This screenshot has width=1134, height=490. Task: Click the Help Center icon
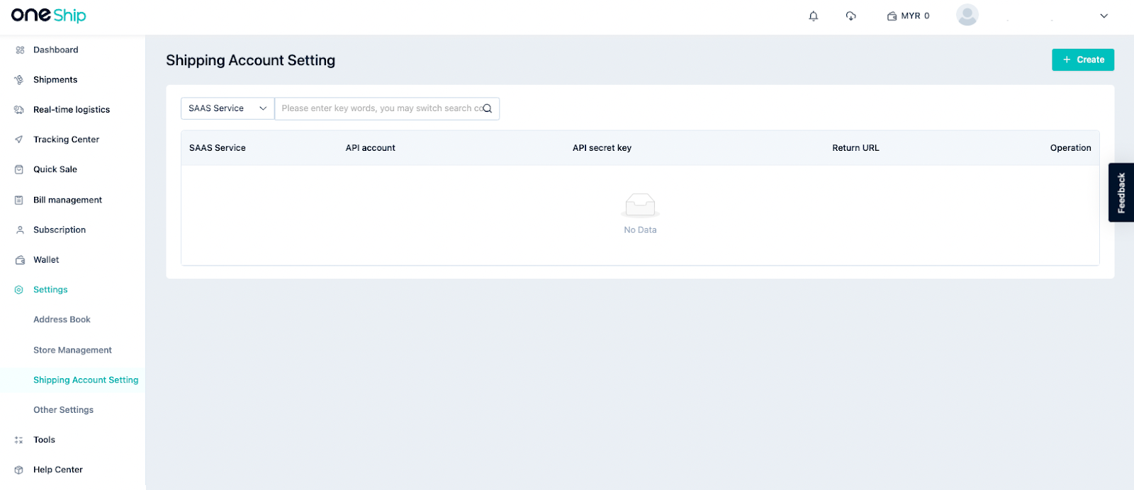19,470
